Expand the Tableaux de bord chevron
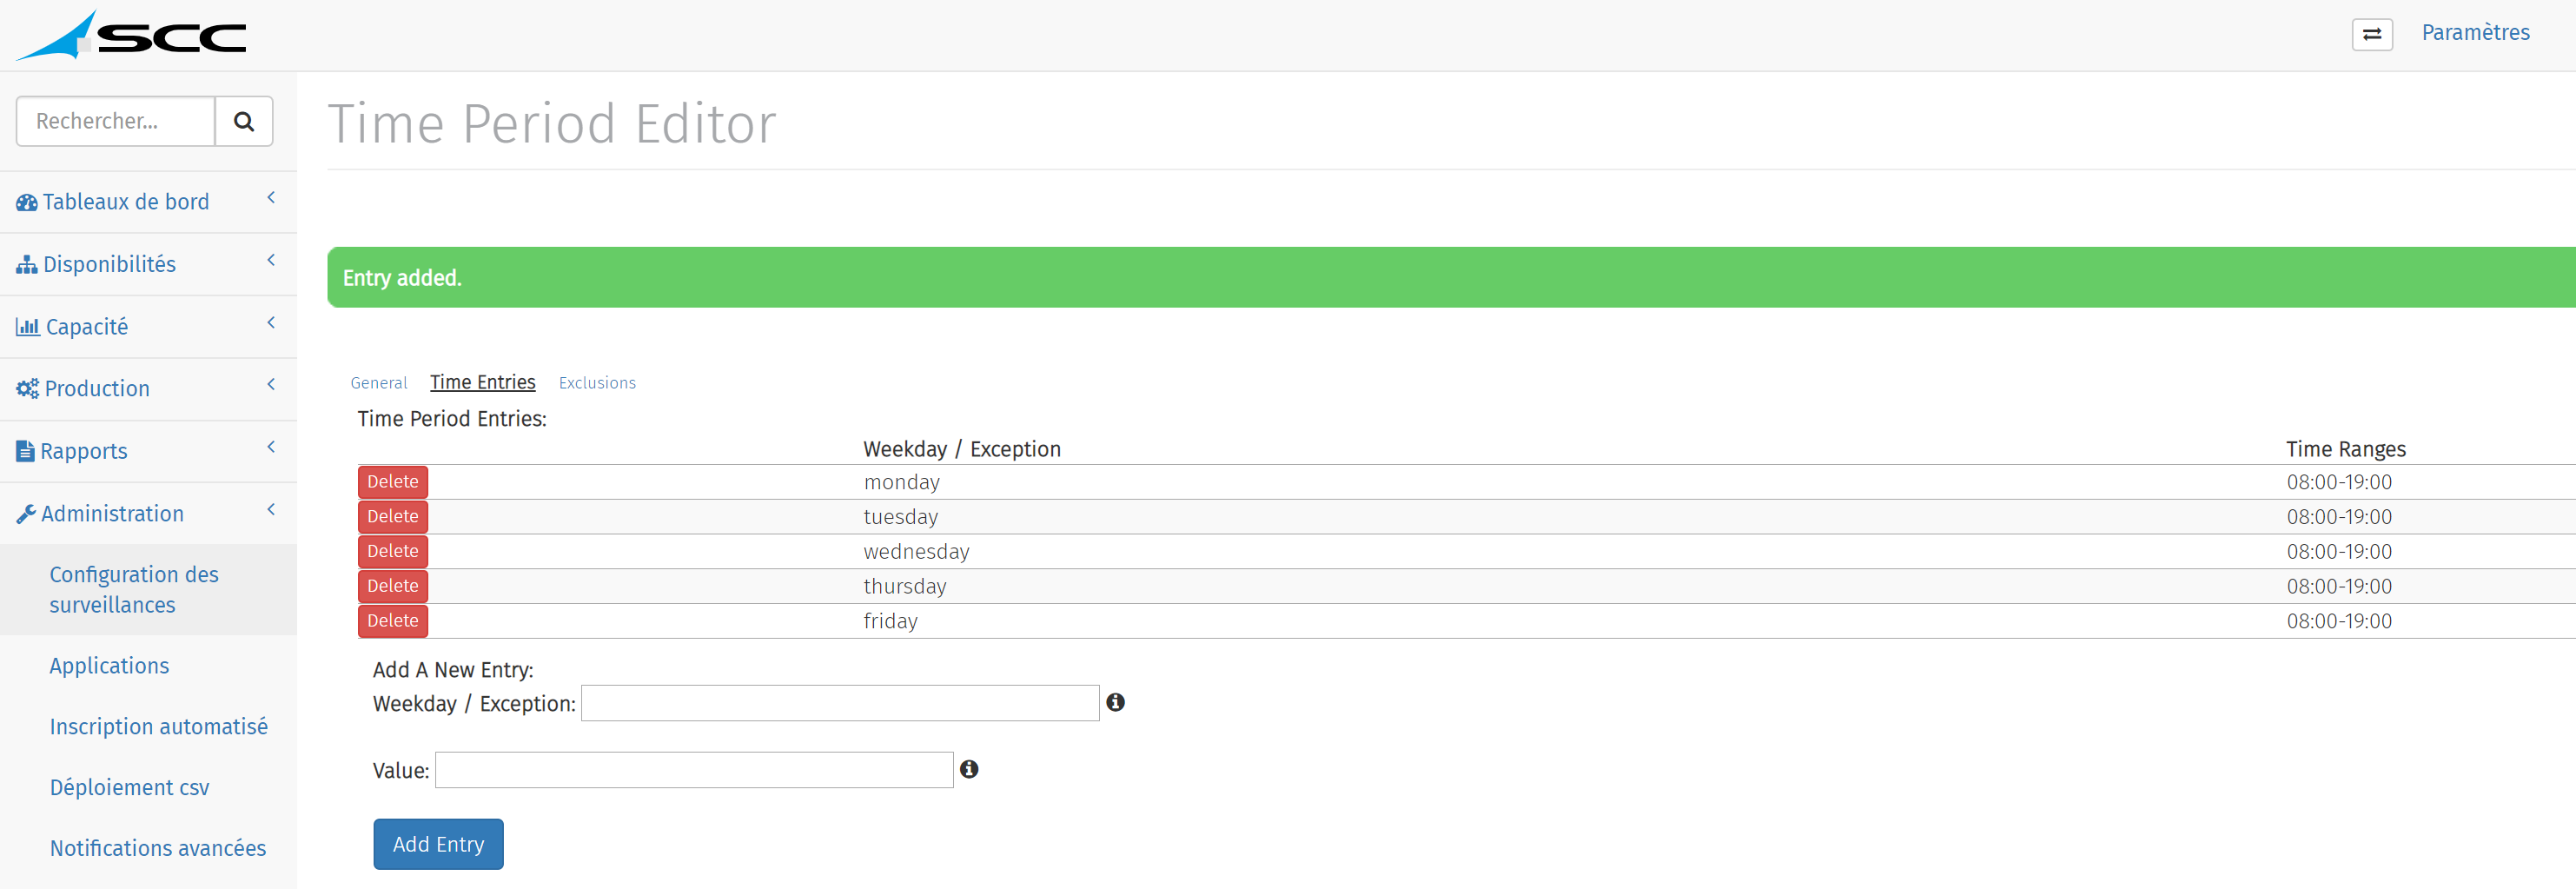This screenshot has height=889, width=2576. [x=271, y=198]
